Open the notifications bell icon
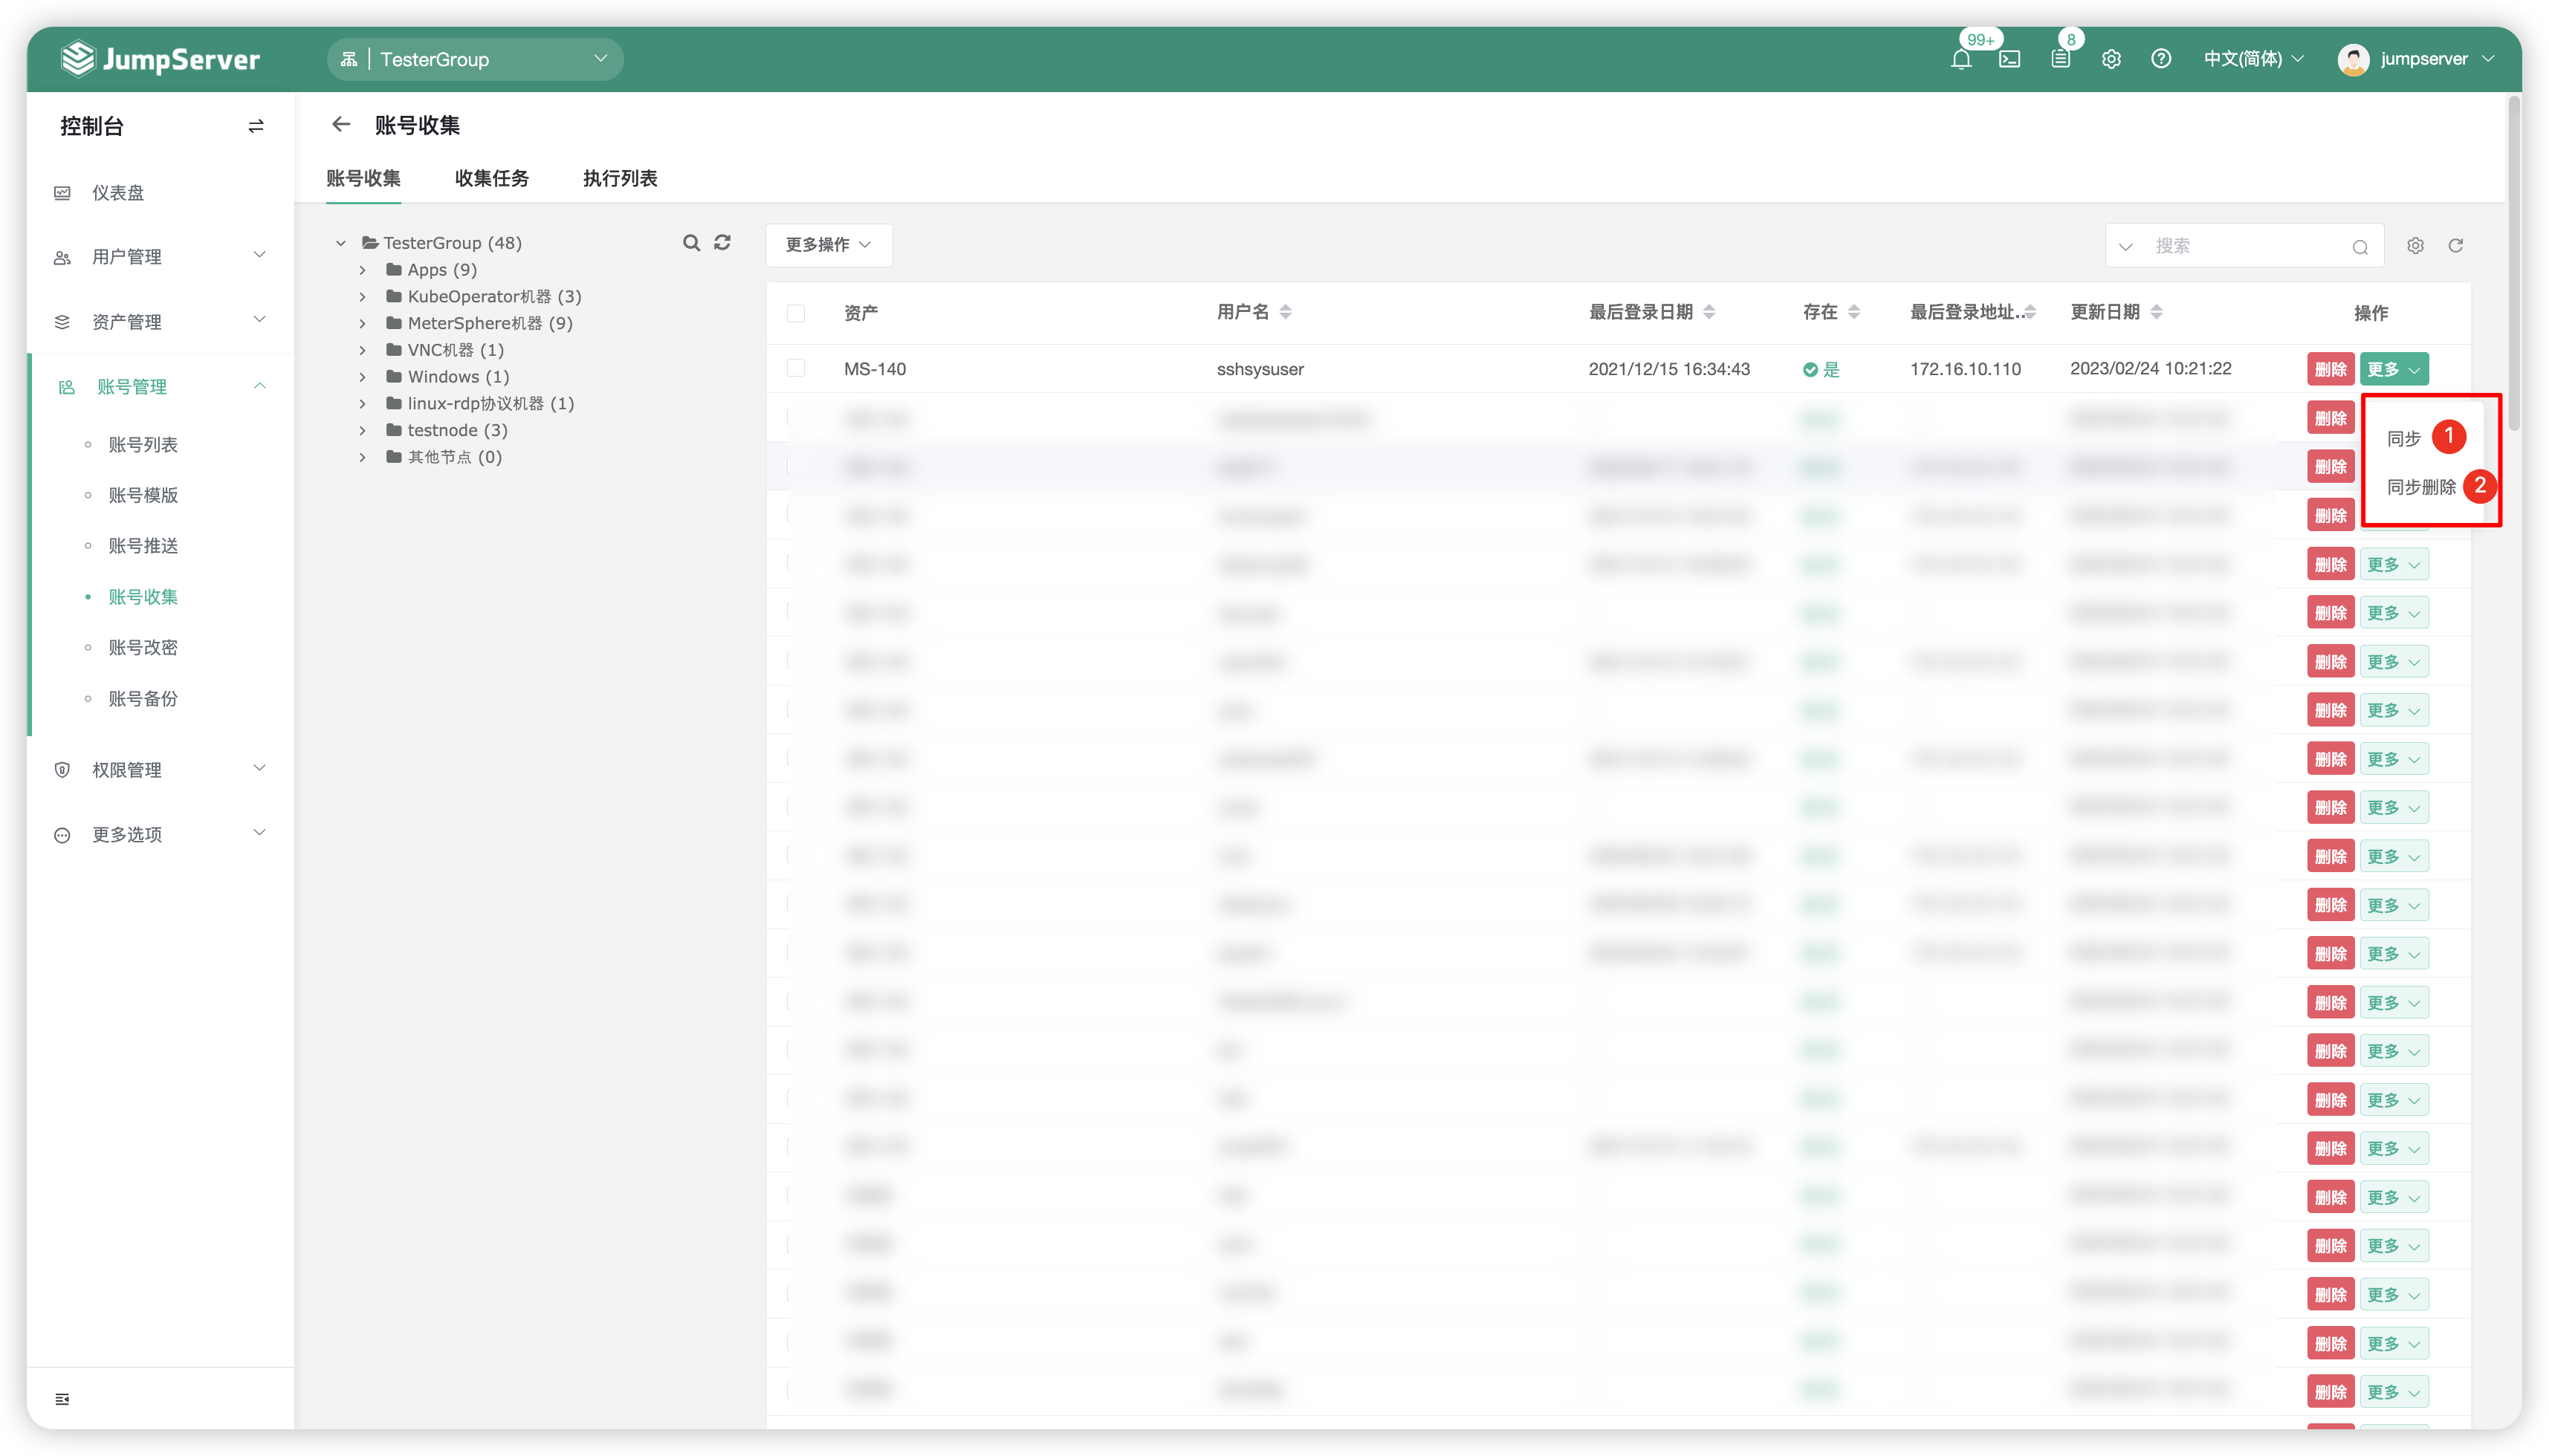 tap(1960, 59)
